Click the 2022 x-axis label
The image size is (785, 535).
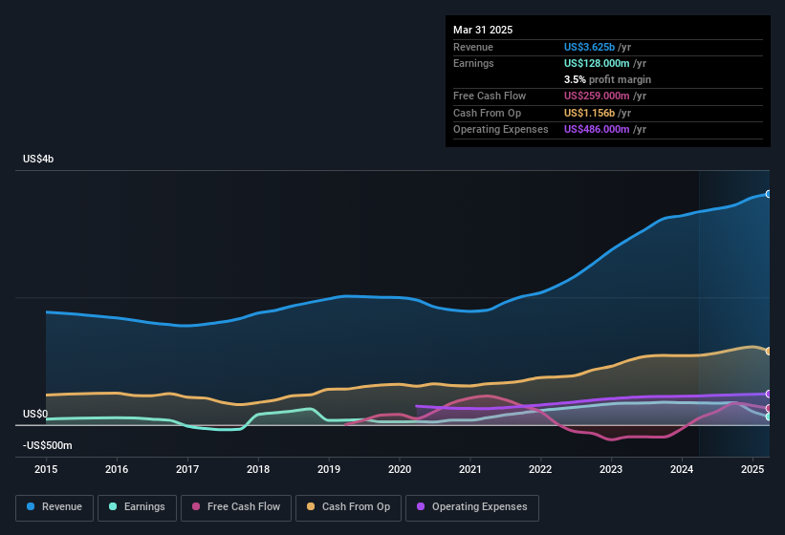(540, 469)
